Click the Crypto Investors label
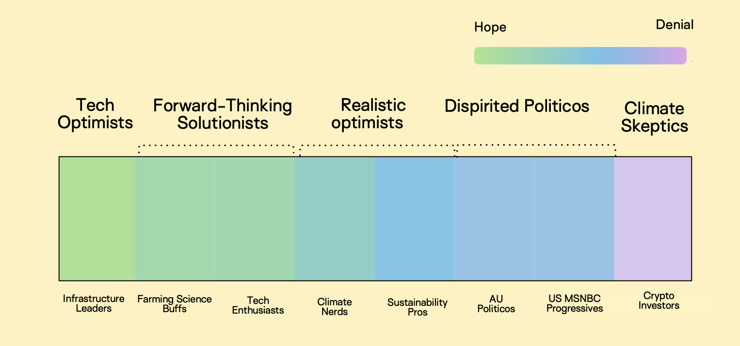This screenshot has height=346, width=740. coord(659,301)
